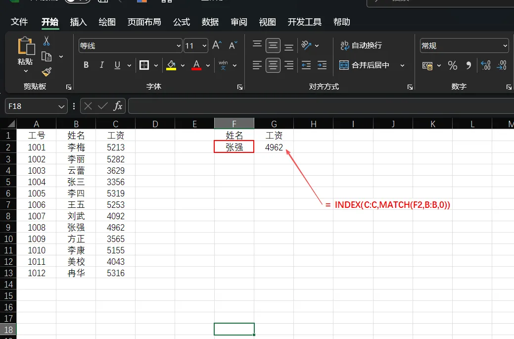Click the formula confirm checkmark button
This screenshot has width=514, height=339.
(x=102, y=106)
